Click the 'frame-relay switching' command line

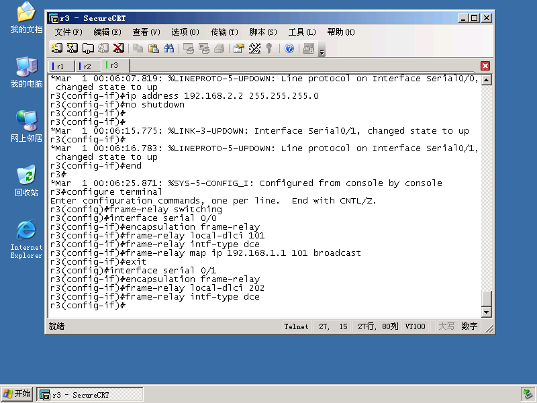pyautogui.click(x=136, y=210)
